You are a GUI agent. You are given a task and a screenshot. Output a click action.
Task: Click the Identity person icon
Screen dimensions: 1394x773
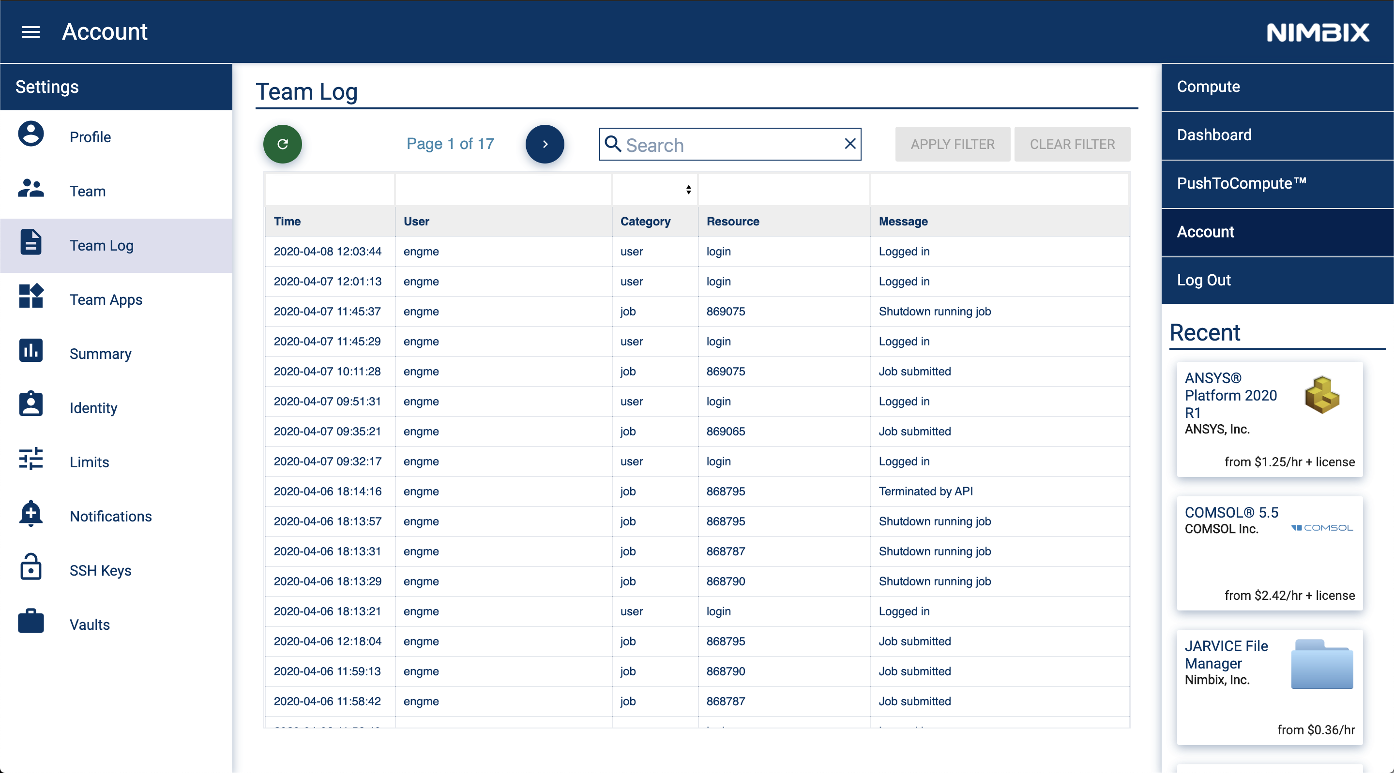(30, 404)
